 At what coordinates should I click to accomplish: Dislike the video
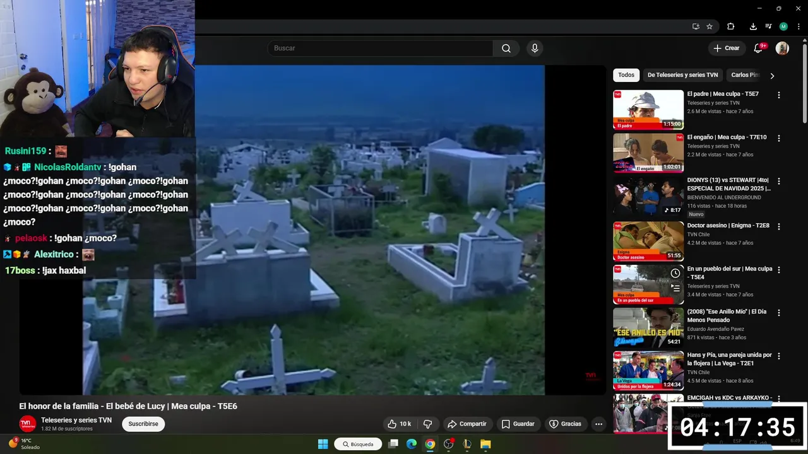[427, 424]
